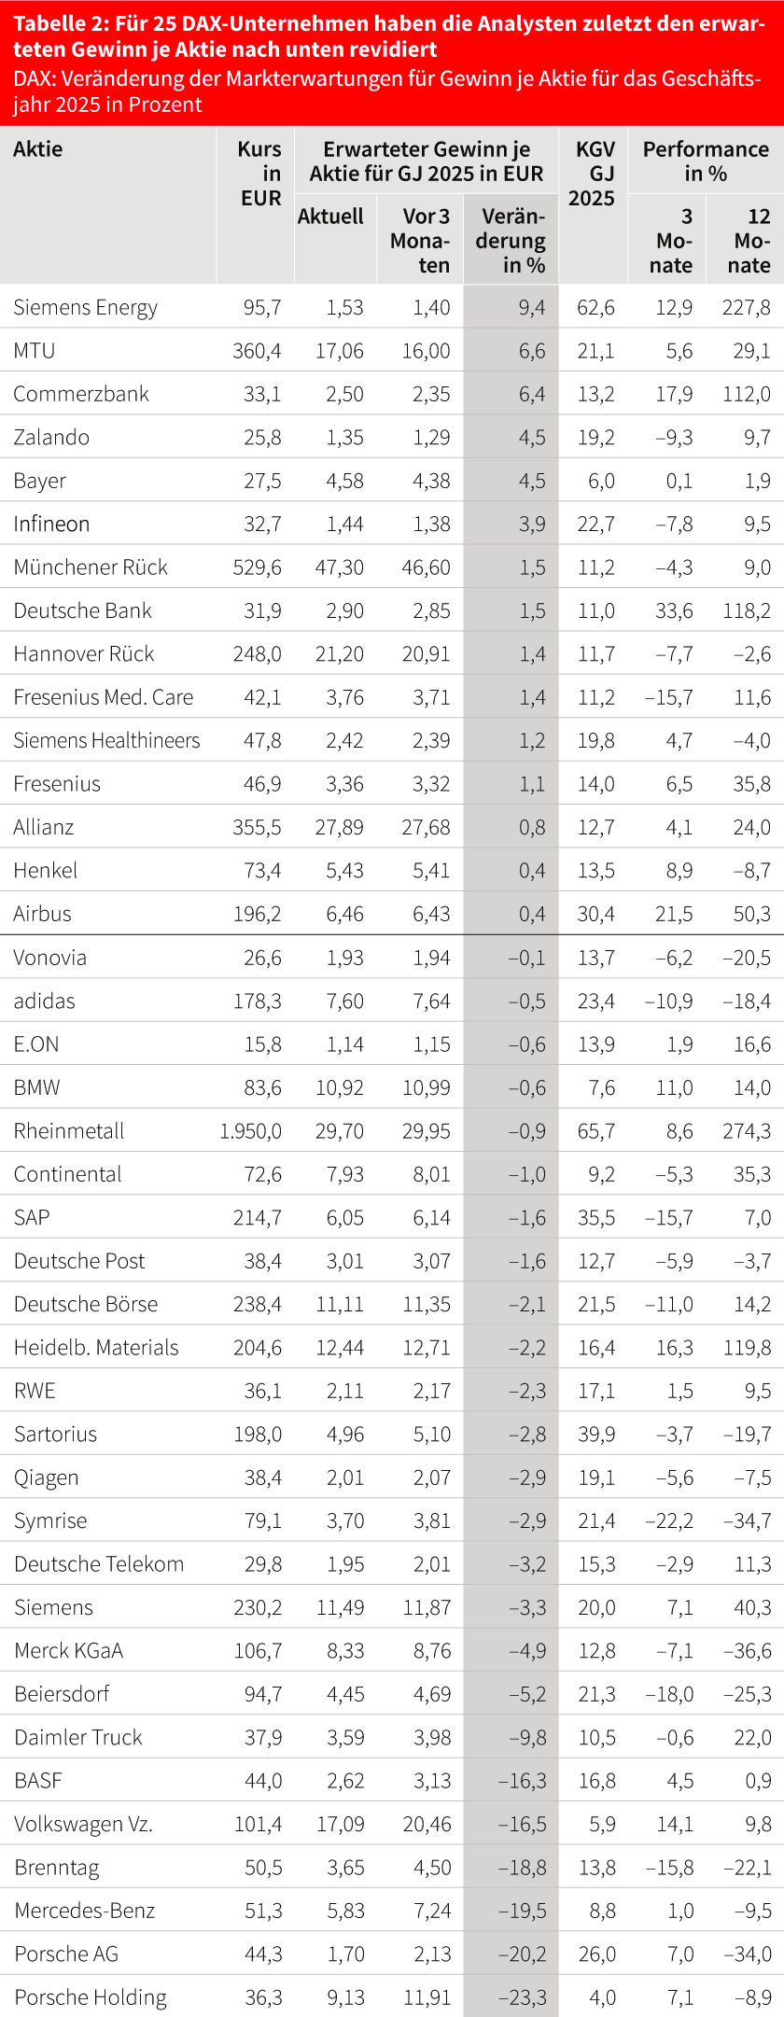Select the "Rheinmetall" stock name
The width and height of the screenshot is (784, 2017).
69,1131
